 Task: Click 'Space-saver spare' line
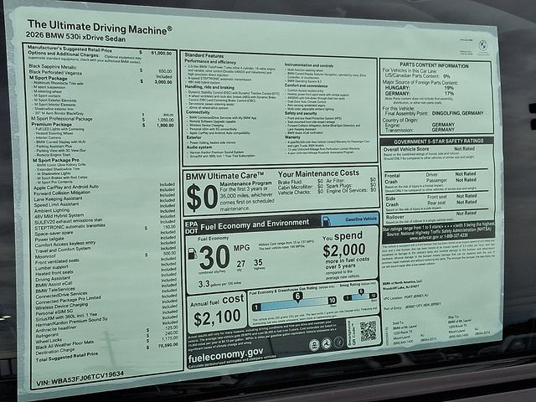(54, 234)
